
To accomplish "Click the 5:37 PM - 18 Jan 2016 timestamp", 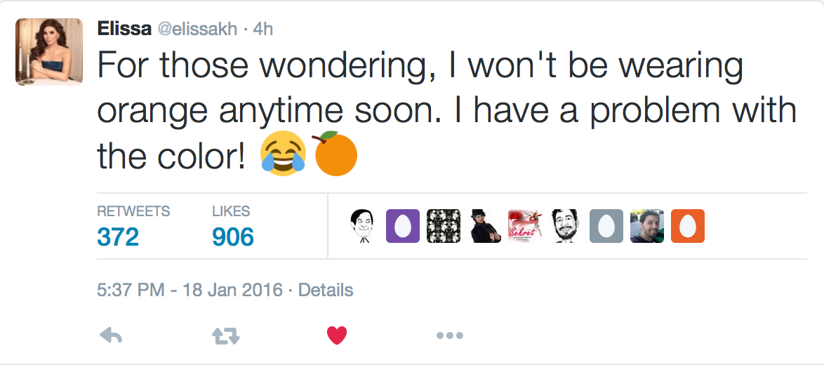I will pos(190,289).
